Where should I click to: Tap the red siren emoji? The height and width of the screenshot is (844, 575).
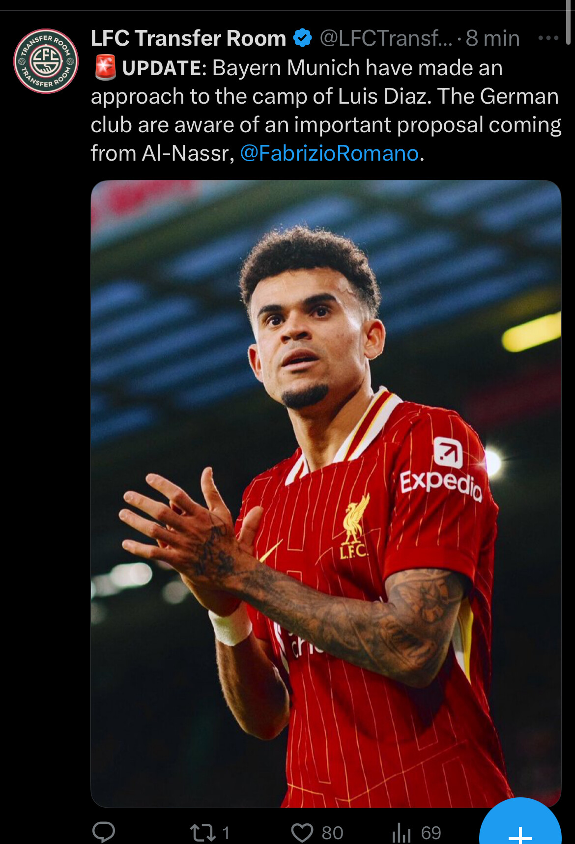point(105,67)
